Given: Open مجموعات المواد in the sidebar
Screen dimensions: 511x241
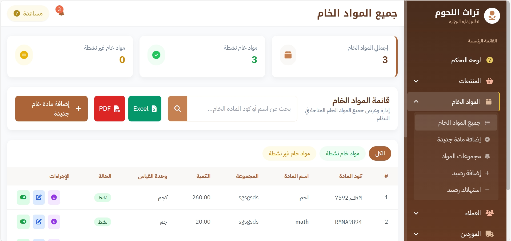Looking at the screenshot, I should [461, 156].
